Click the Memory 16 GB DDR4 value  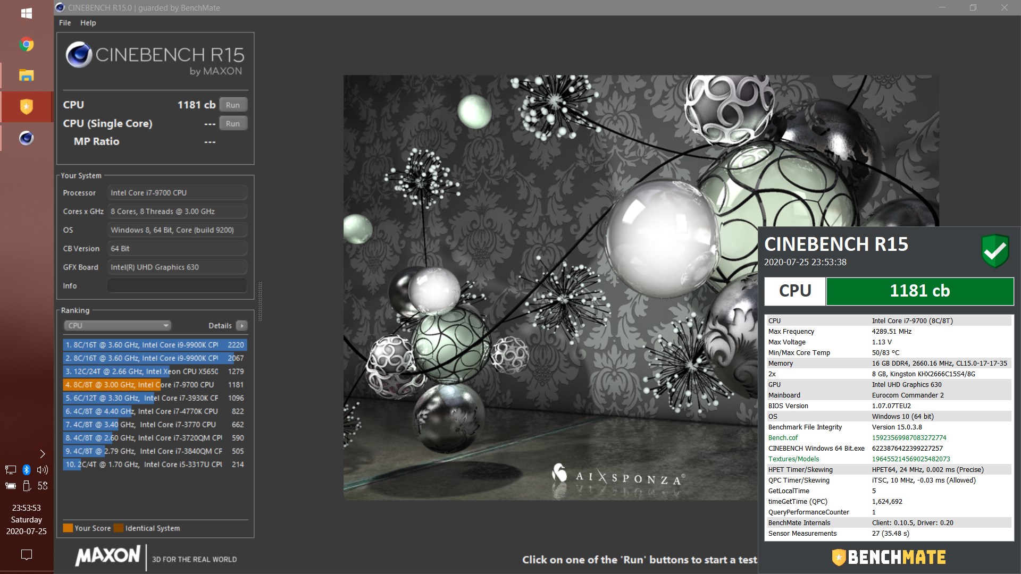pyautogui.click(x=940, y=364)
